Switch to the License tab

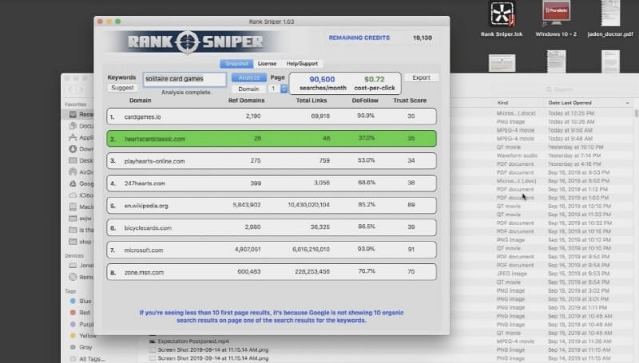[267, 64]
